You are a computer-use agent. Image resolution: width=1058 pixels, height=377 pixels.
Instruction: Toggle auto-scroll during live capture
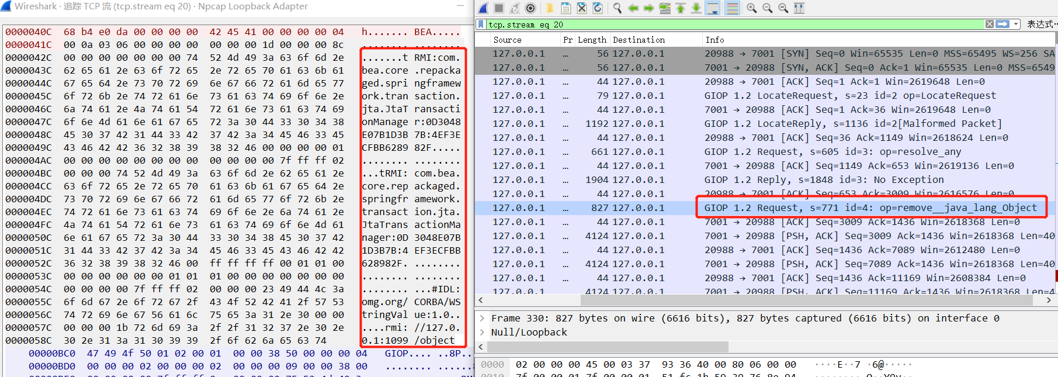(x=712, y=8)
